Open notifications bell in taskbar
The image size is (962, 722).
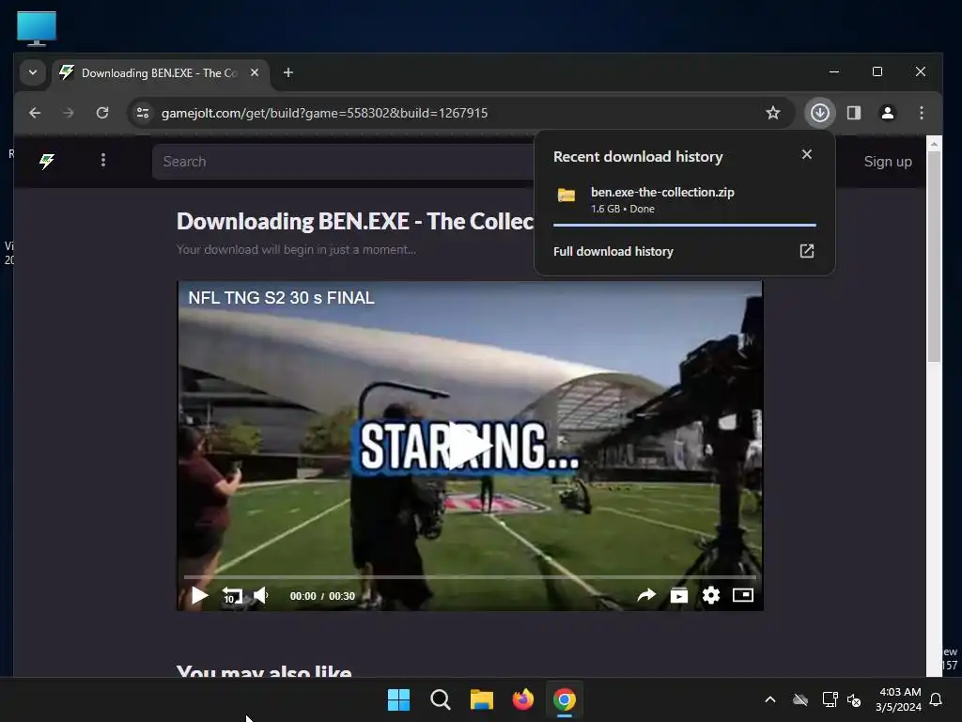(x=937, y=699)
